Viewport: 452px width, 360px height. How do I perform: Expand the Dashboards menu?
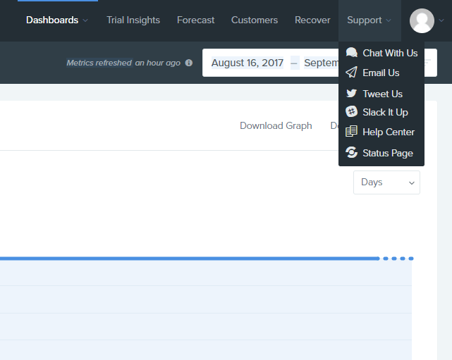point(57,20)
